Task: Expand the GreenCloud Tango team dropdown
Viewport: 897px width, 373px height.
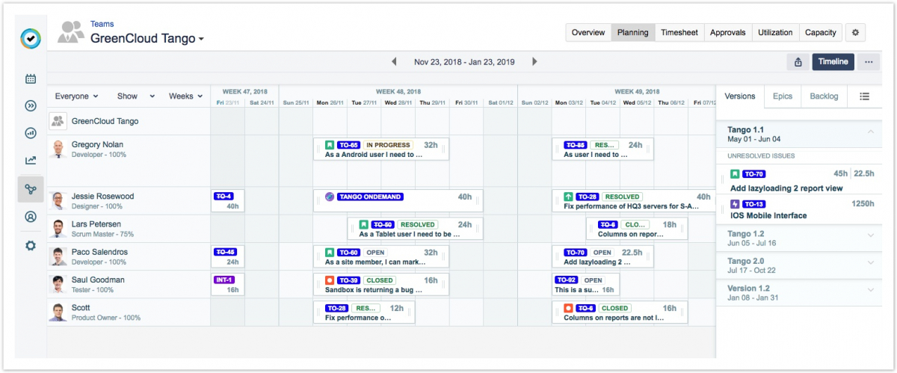Action: click(x=201, y=40)
